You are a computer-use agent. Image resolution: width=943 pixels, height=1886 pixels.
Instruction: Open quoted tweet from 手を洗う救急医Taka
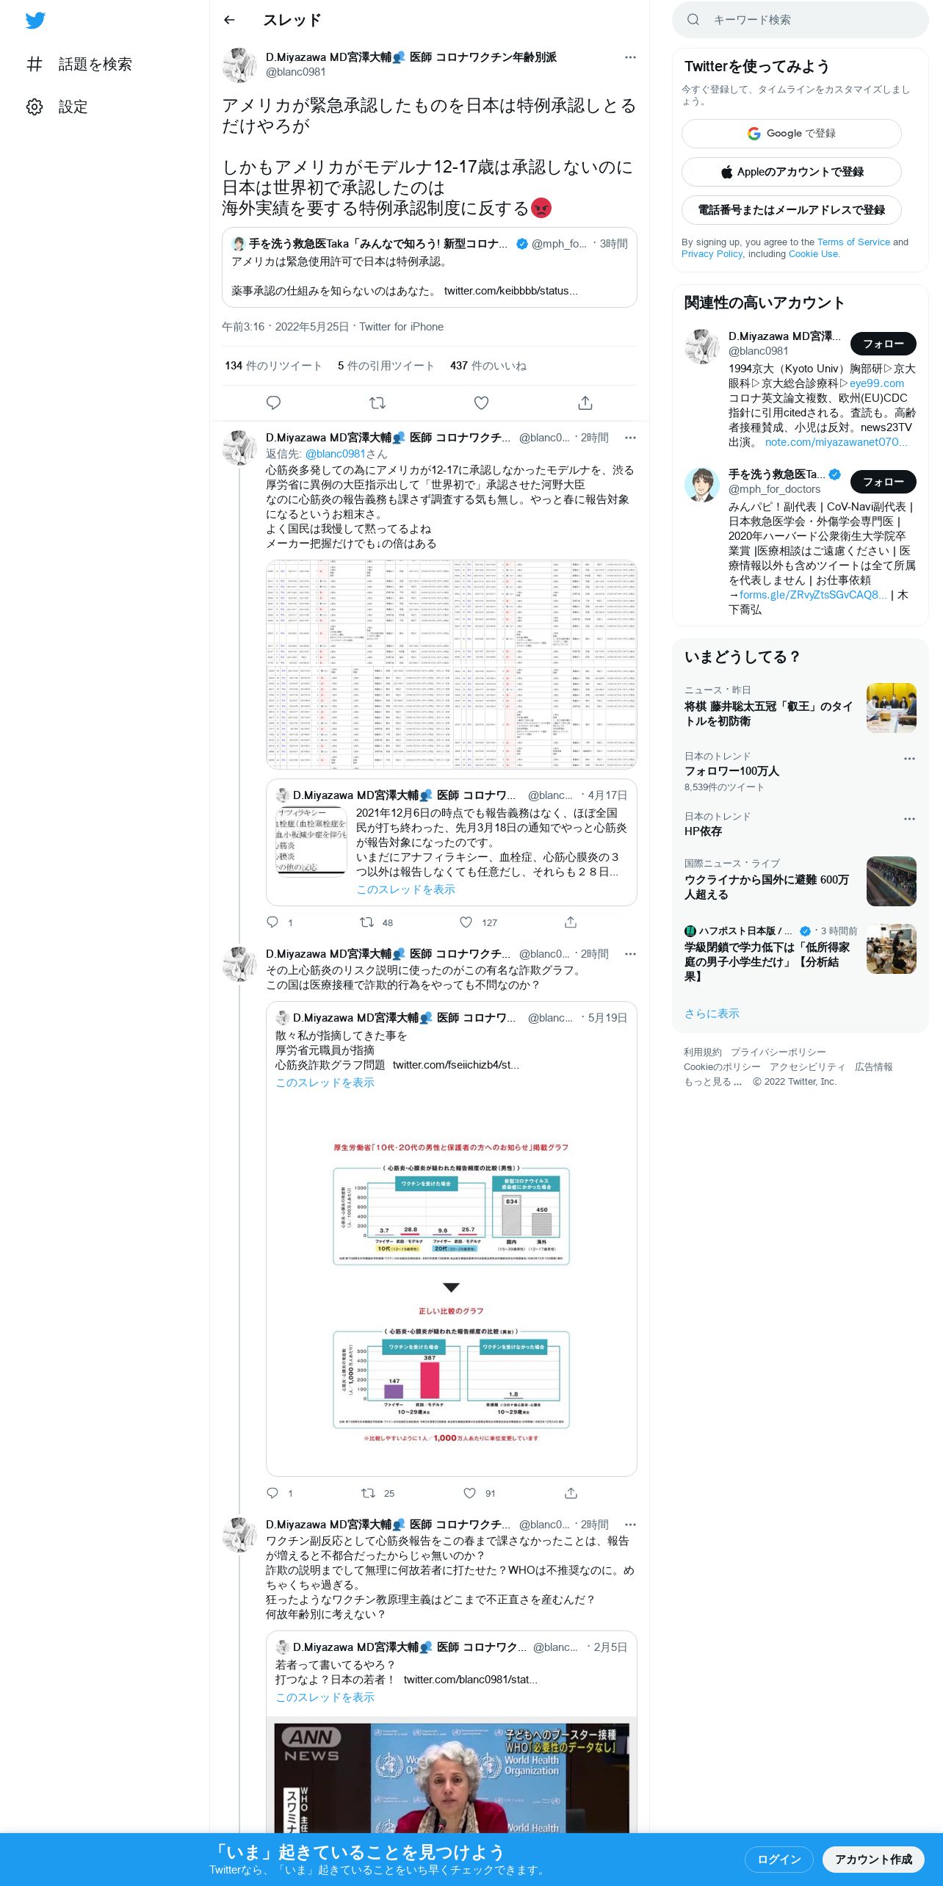[429, 267]
